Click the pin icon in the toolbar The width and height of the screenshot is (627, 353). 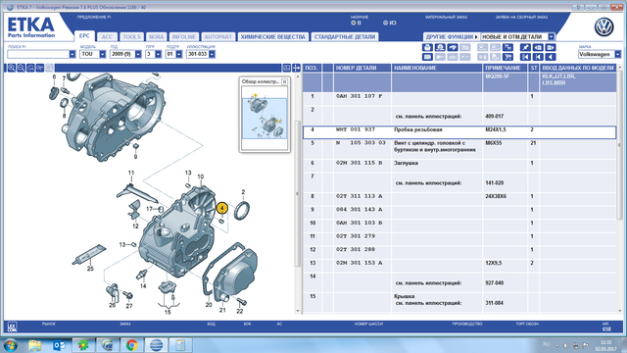[x=525, y=47]
